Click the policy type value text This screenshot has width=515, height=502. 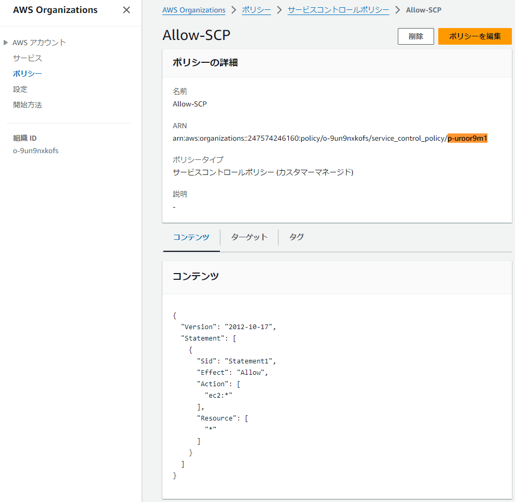263,172
